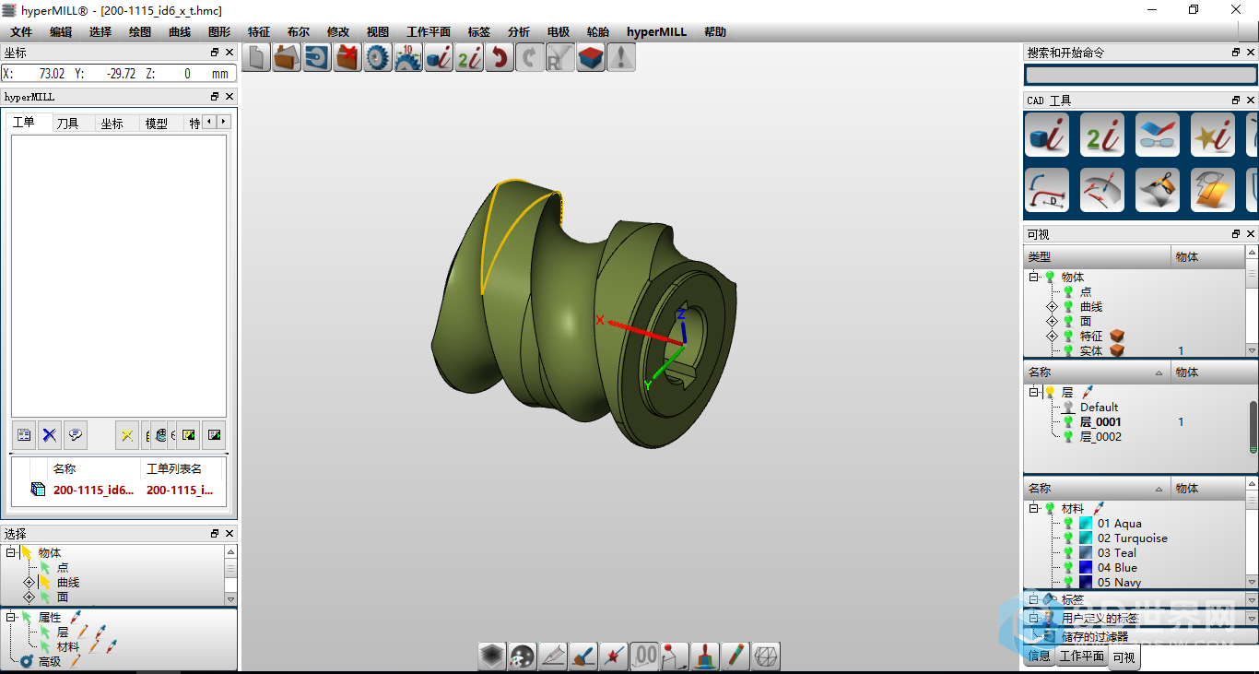Expand the 曲线 node in 可视 panel
This screenshot has height=674, width=1259.
click(1052, 306)
